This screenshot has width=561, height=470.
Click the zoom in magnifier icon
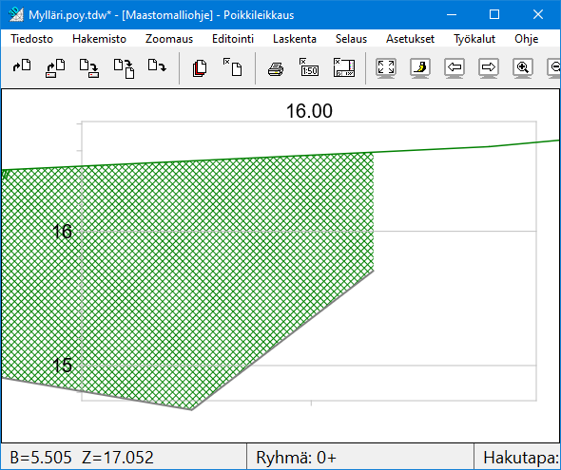pos(523,67)
